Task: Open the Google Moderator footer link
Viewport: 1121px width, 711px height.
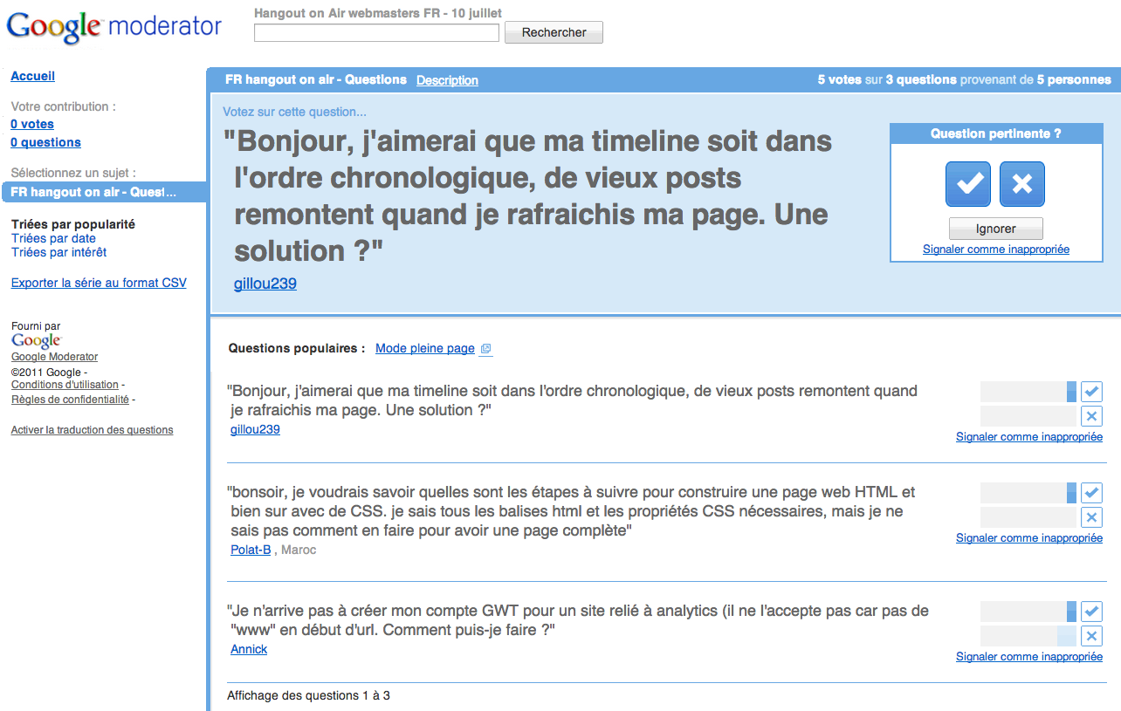Action: (54, 357)
